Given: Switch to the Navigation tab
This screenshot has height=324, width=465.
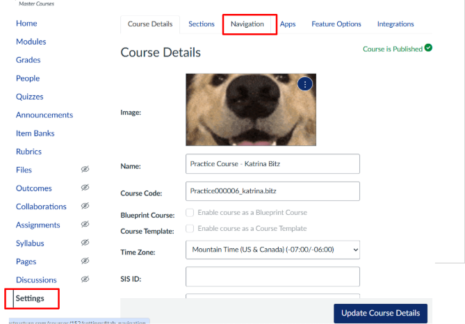Looking at the screenshot, I should point(247,24).
